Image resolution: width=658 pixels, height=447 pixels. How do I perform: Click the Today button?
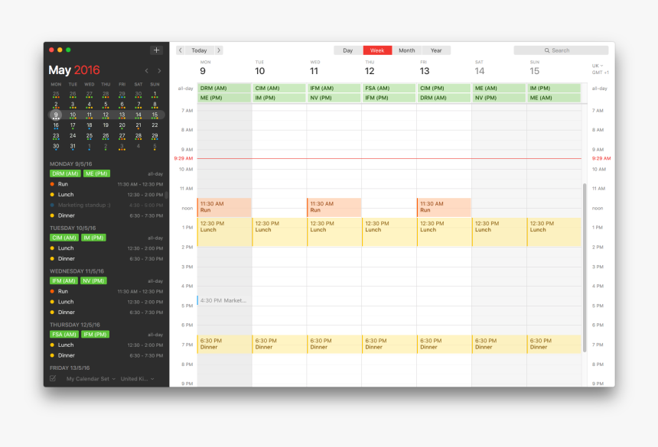pyautogui.click(x=200, y=50)
